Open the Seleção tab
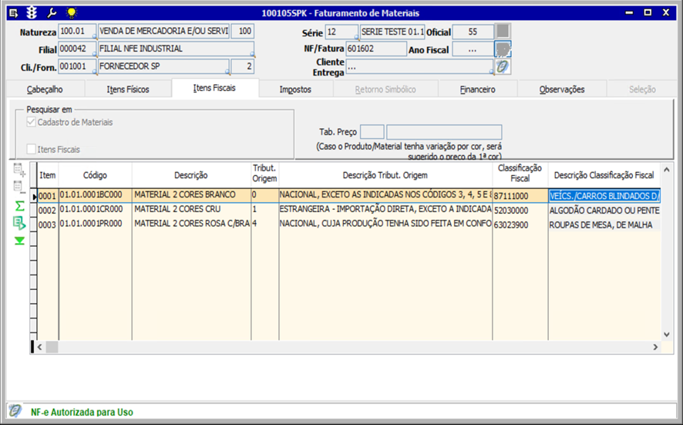683x425 pixels. click(x=642, y=89)
